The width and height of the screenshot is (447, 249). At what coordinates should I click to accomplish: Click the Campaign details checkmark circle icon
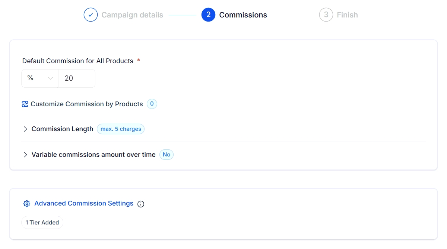(x=91, y=15)
